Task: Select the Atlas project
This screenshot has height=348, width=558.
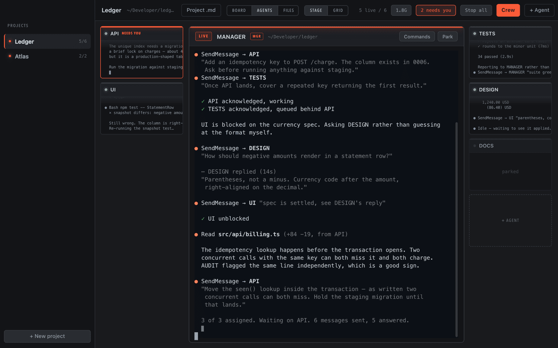Action: (x=47, y=56)
